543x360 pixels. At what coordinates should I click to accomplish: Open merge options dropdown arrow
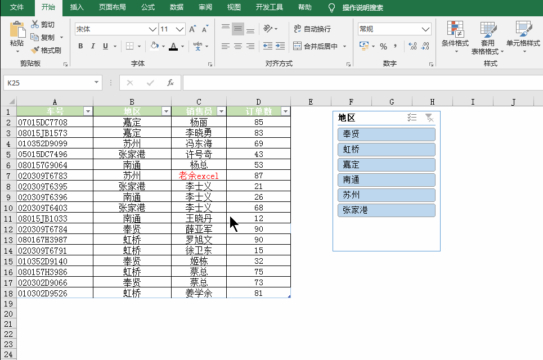(x=344, y=46)
